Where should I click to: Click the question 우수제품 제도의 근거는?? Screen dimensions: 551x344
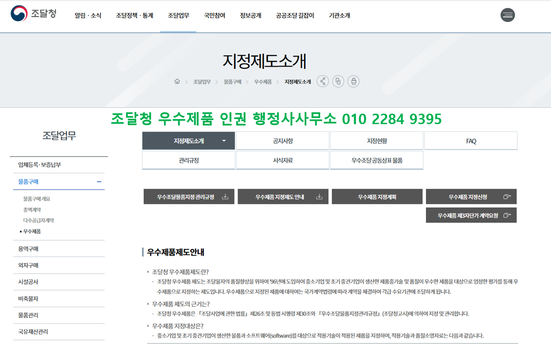pos(181,304)
